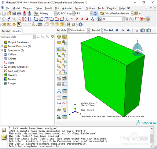The width and height of the screenshot is (157, 149).
Task: Toggle the shaded render style
Action: point(62,24)
